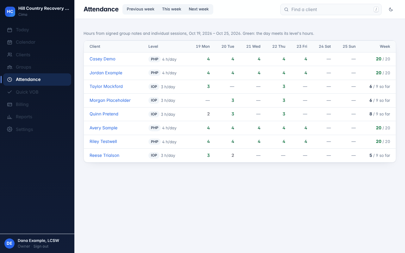Open the Reports page label
Viewport: 405px width, 253px height.
(24, 117)
